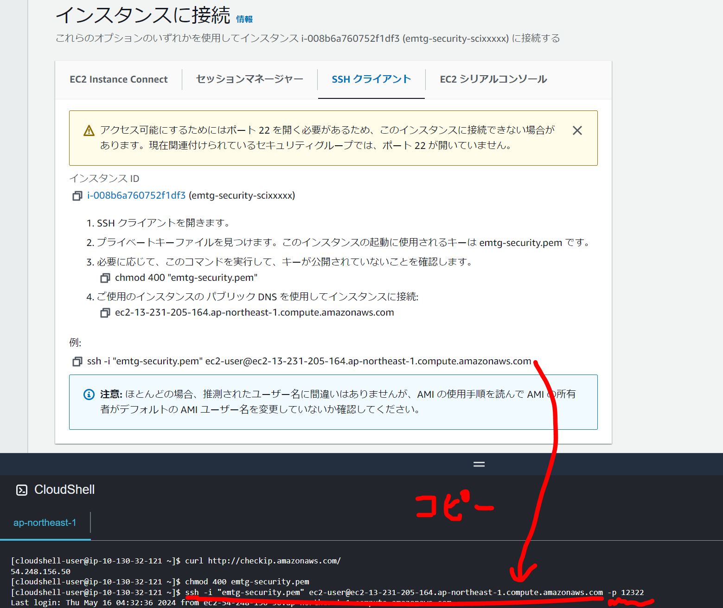Click the chmod 400 "emtg-security.pem" text
This screenshot has height=608, width=723.
point(186,278)
